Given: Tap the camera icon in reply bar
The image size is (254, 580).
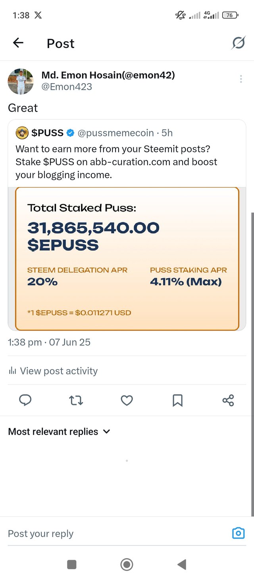Looking at the screenshot, I should pyautogui.click(x=238, y=533).
